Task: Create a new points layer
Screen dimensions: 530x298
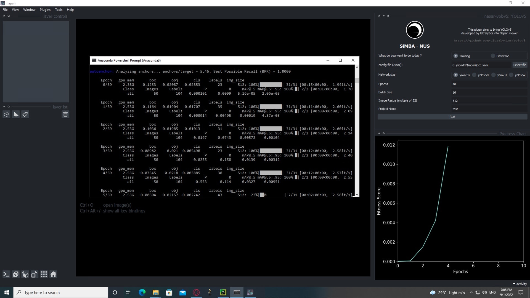Action: point(7,114)
